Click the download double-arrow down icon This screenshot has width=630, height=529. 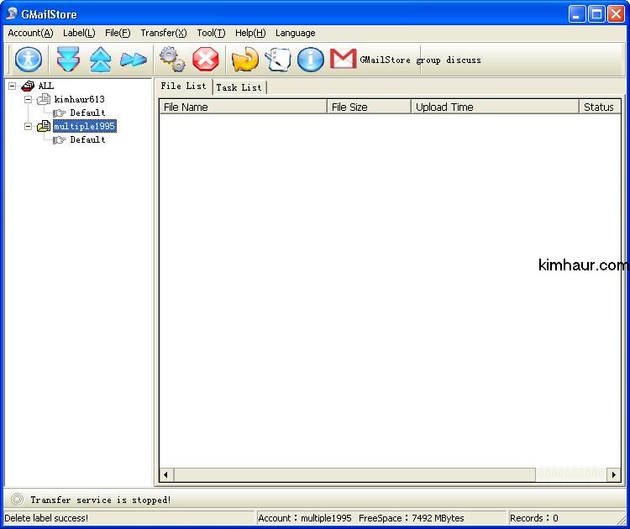point(67,60)
